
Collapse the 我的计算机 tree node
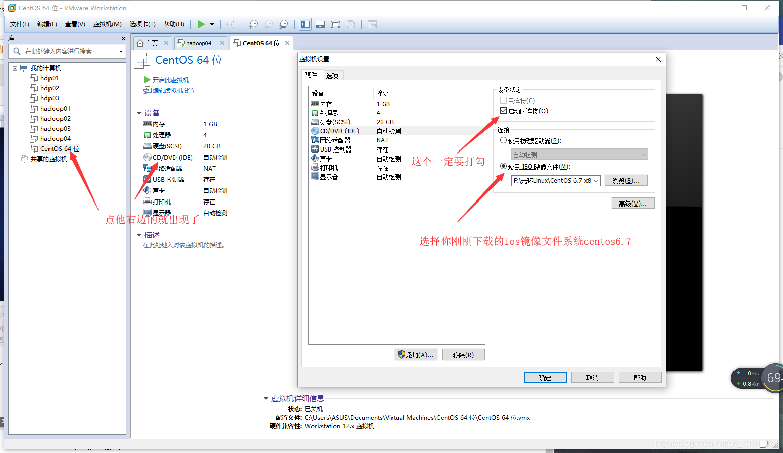pos(15,68)
